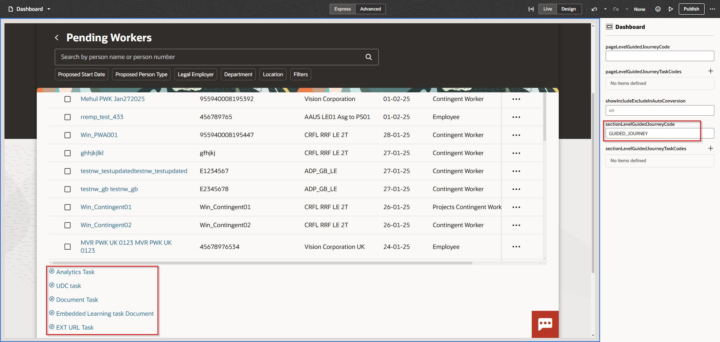
Task: Open row actions for Win_Contingent01
Action: click(516, 207)
